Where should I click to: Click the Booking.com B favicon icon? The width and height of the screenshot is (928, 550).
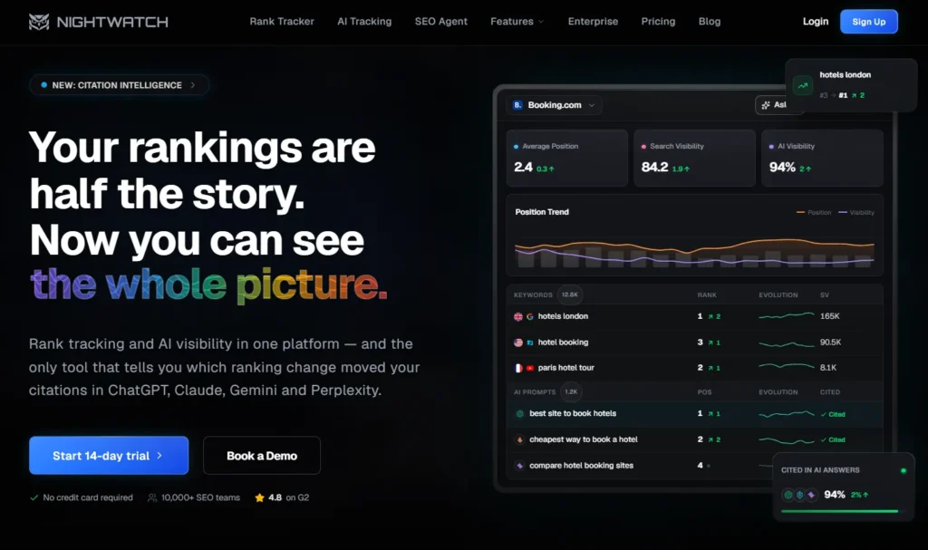tap(517, 105)
